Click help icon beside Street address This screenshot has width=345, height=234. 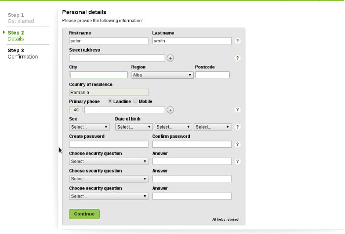[238, 58]
